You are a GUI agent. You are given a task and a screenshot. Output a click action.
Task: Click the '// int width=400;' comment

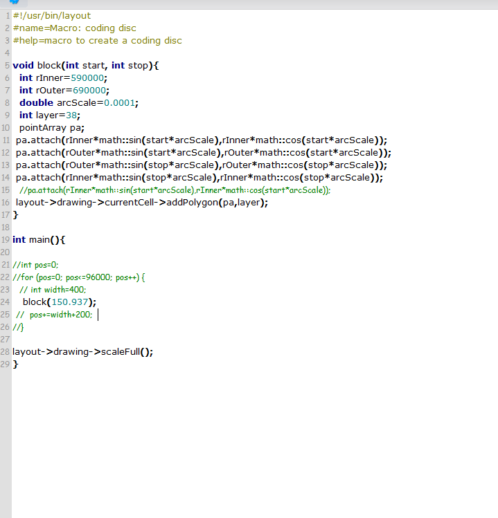pos(53,290)
